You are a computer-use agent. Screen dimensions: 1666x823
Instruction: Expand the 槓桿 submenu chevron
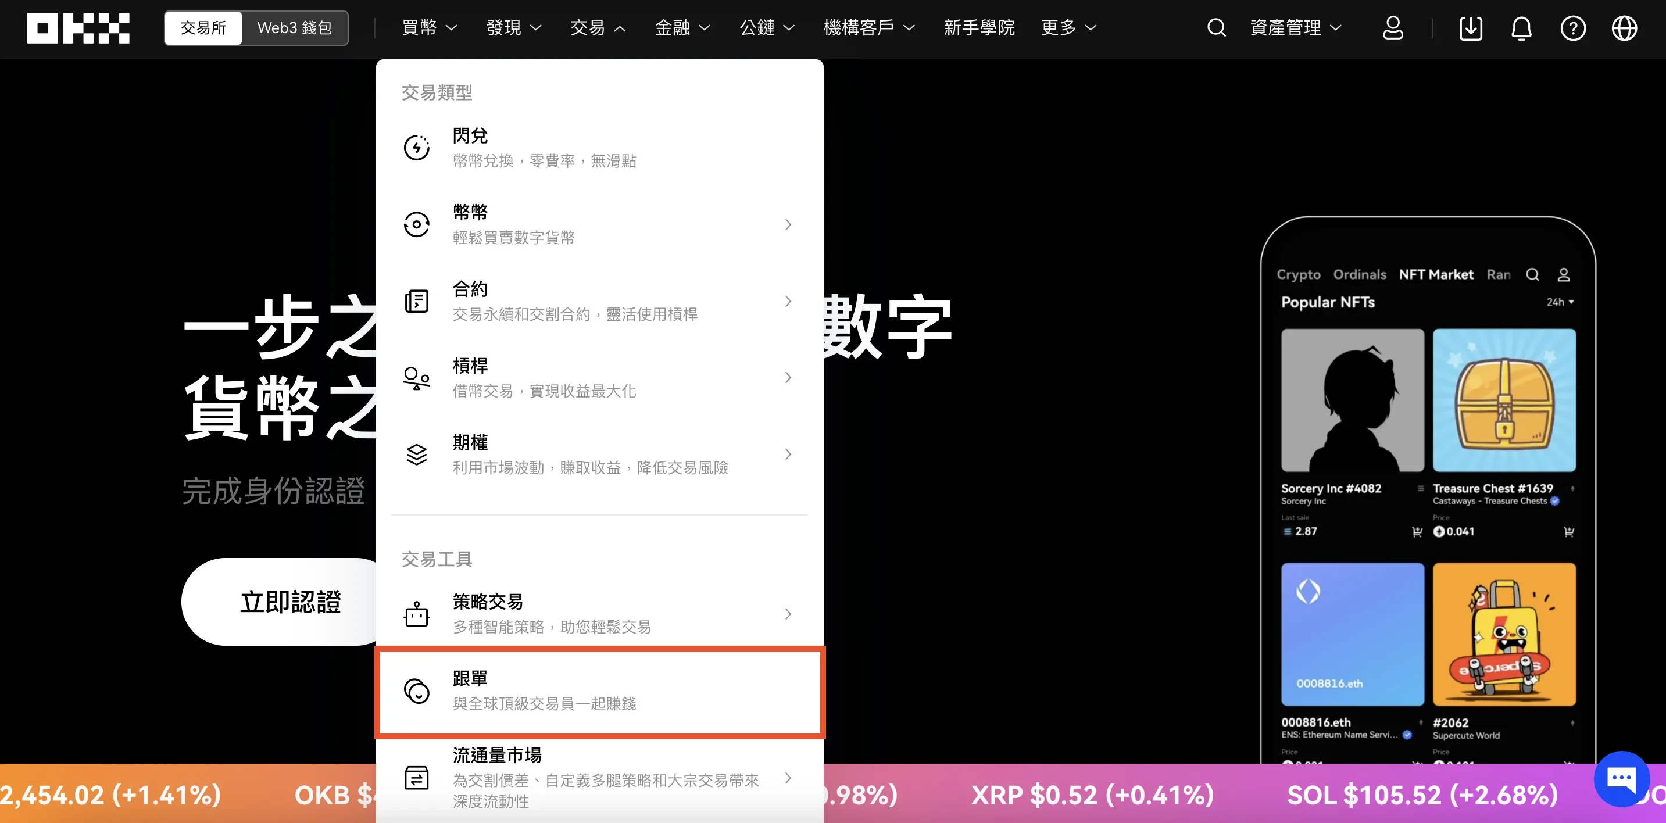[788, 378]
